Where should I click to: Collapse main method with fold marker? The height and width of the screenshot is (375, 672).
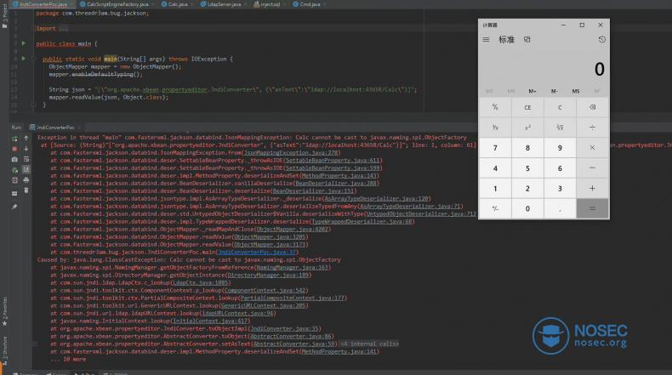pyautogui.click(x=33, y=60)
